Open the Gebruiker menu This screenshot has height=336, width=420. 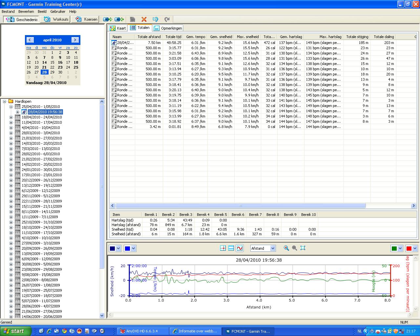(x=58, y=11)
